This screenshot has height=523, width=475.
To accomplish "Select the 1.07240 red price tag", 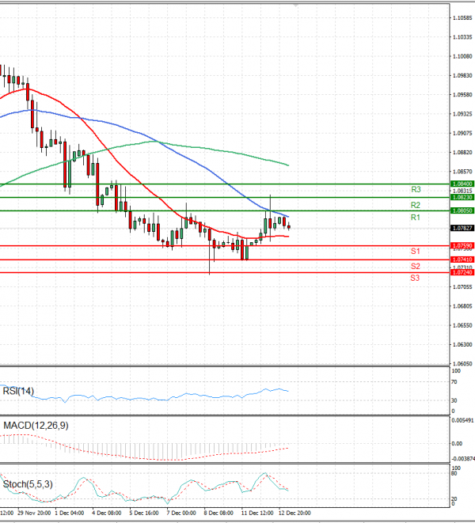I will coord(462,272).
